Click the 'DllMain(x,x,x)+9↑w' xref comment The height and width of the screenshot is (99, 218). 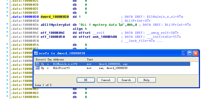pyautogui.click(x=165, y=17)
